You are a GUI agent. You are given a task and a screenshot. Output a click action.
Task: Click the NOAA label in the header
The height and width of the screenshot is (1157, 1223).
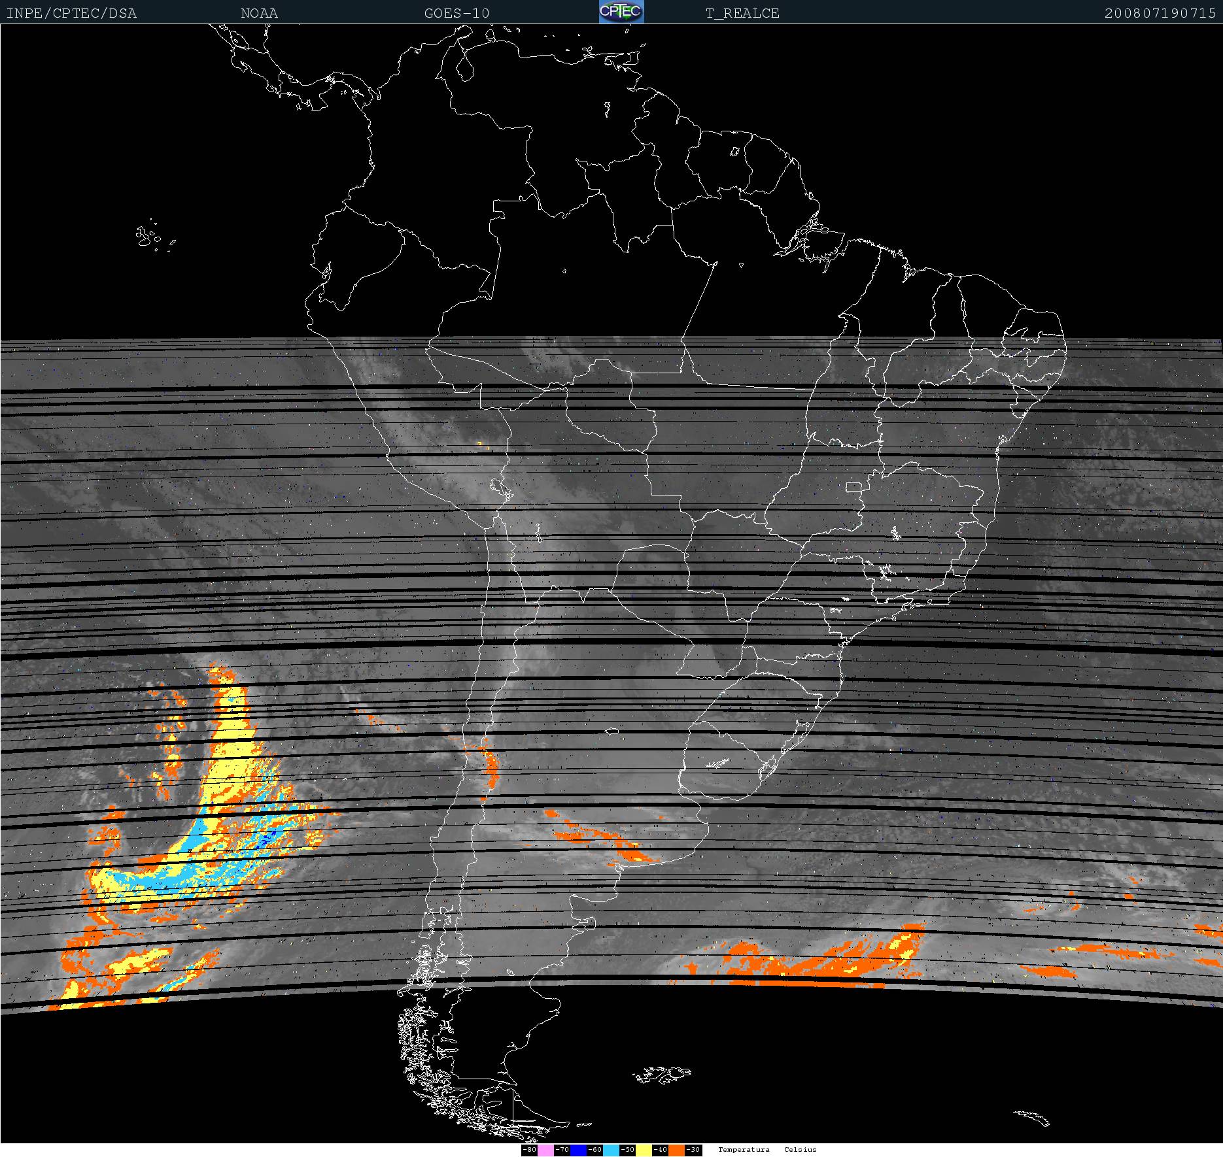tap(259, 13)
